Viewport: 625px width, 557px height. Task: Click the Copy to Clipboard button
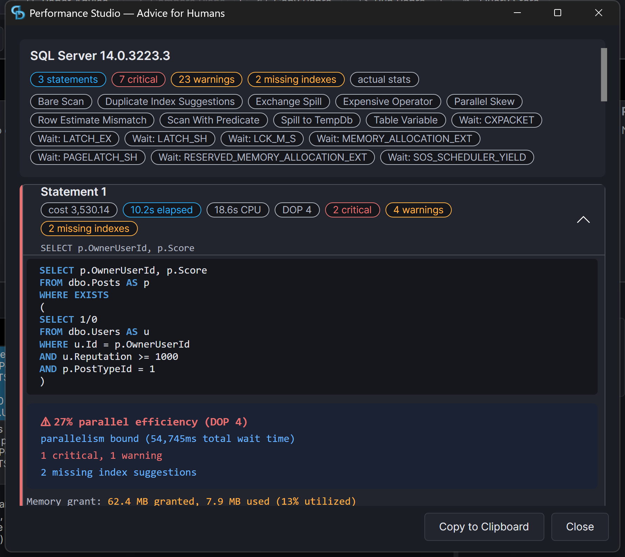(484, 527)
